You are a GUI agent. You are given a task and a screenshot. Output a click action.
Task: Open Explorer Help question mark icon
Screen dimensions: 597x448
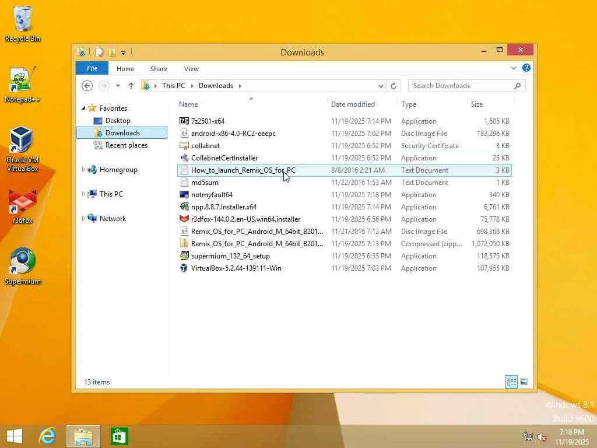click(526, 68)
